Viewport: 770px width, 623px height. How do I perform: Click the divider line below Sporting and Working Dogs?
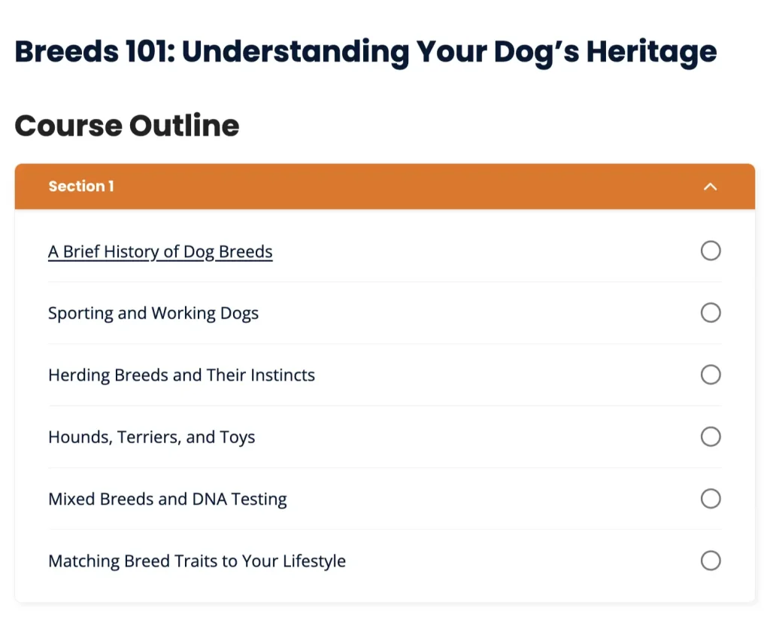(384, 344)
